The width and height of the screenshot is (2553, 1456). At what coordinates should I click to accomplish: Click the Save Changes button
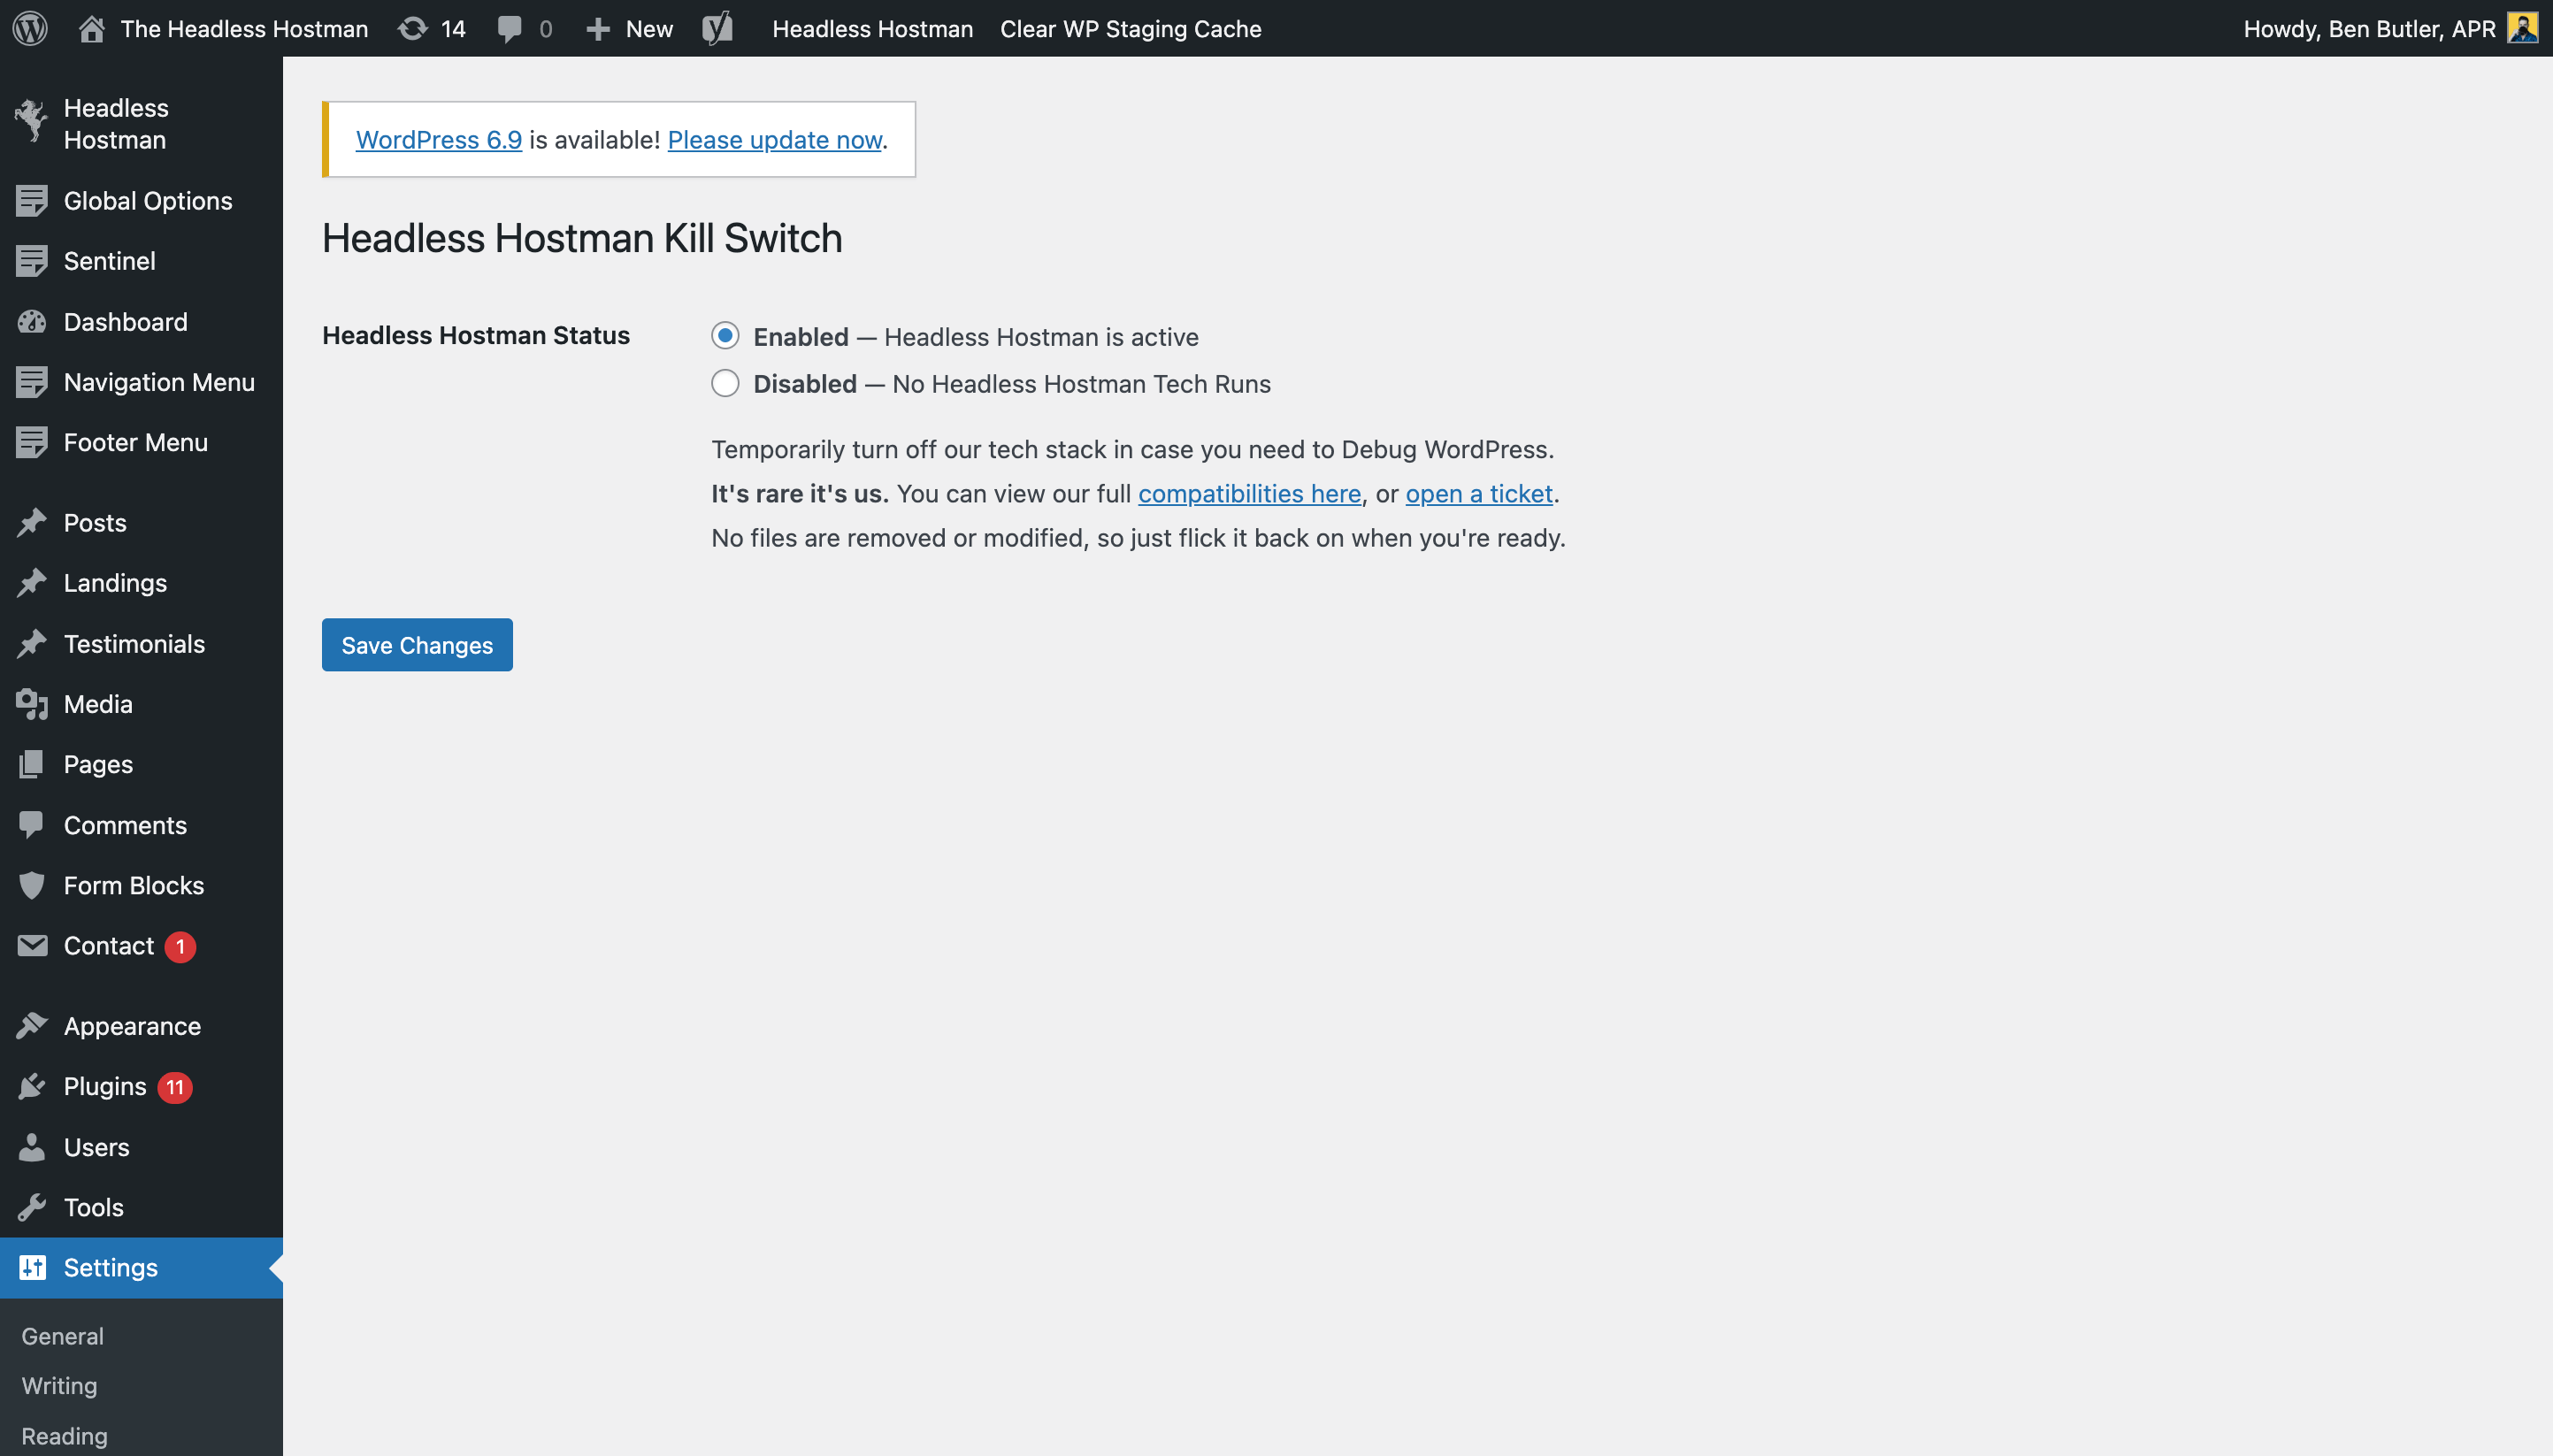point(417,645)
